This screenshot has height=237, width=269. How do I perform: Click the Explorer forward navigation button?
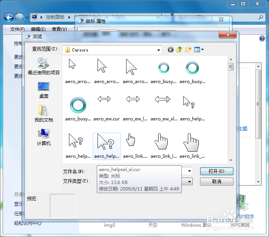click(x=19, y=18)
